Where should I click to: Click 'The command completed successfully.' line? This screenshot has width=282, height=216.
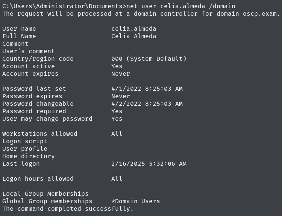[x=68, y=208]
